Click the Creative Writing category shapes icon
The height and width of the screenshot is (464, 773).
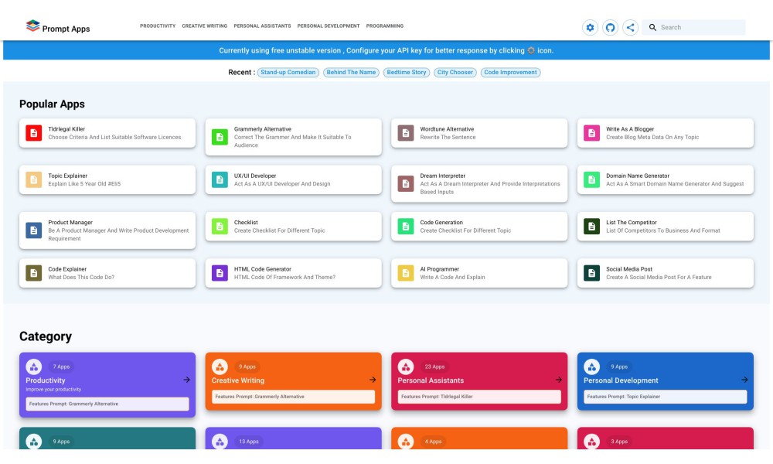(220, 367)
